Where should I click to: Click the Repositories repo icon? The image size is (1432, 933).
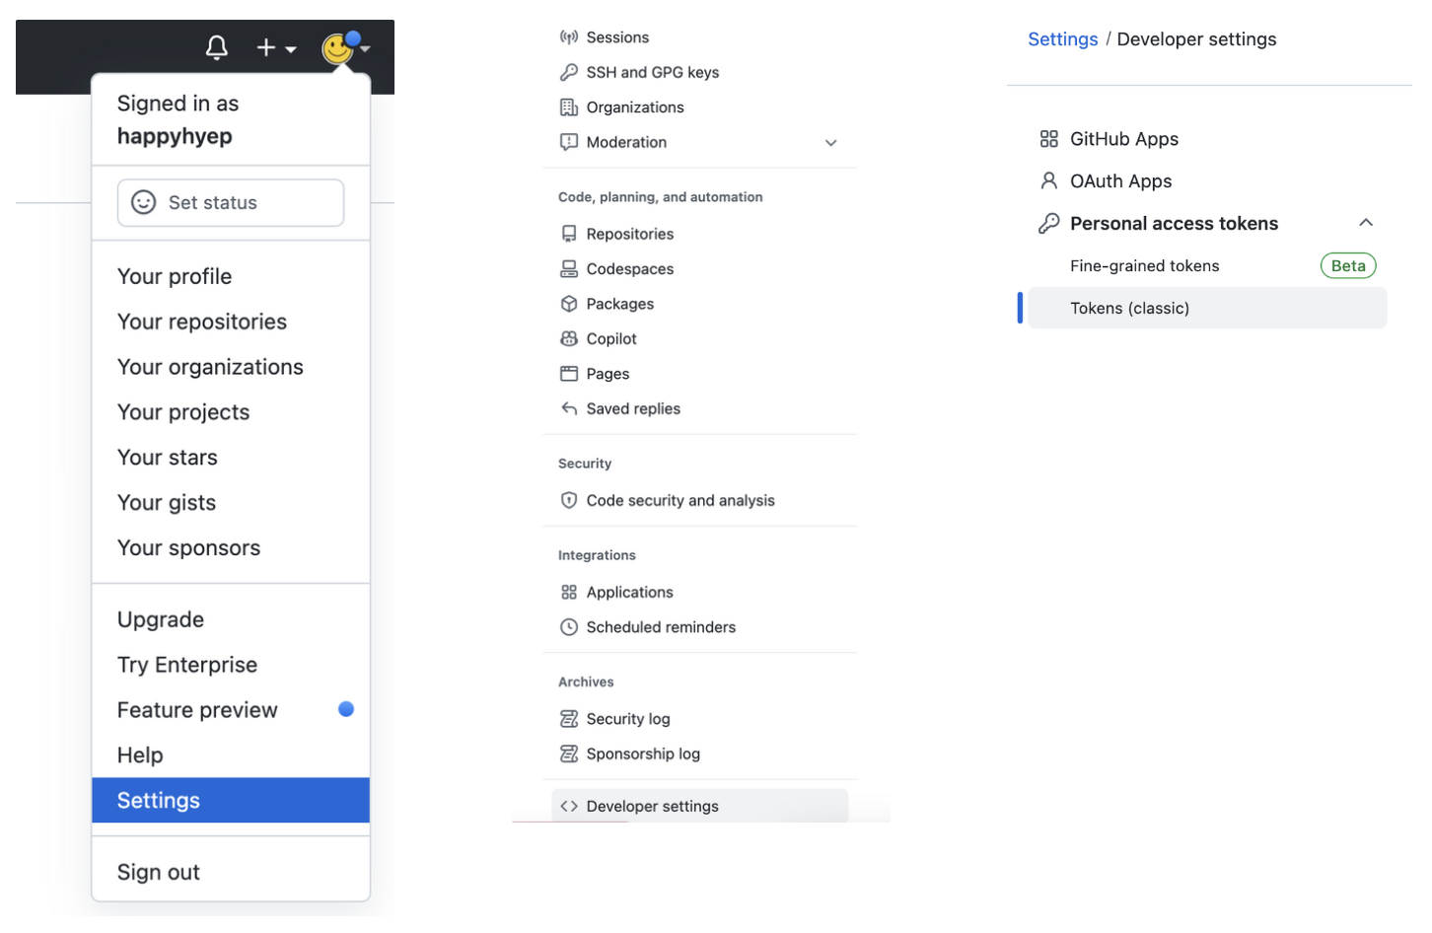point(569,234)
